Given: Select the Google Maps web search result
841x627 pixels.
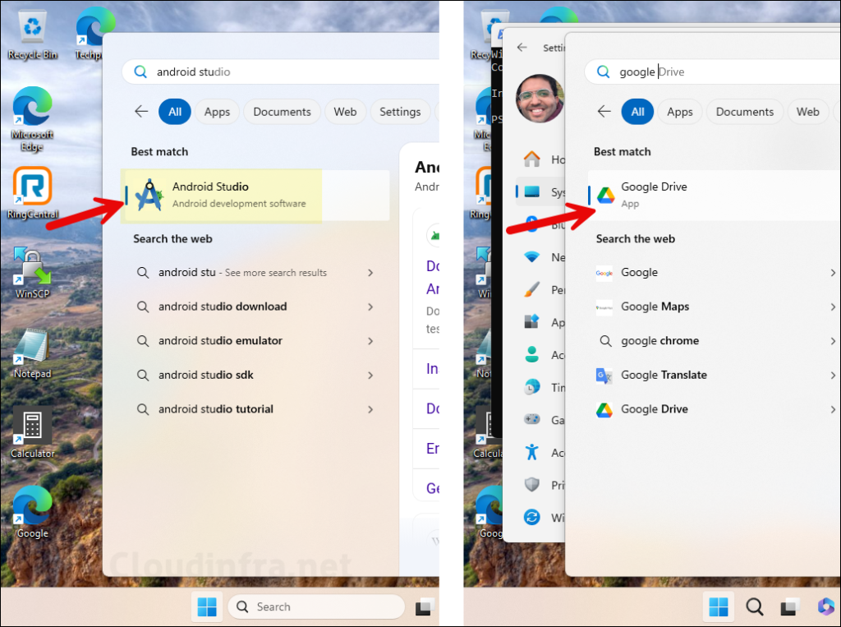Looking at the screenshot, I should pos(655,307).
